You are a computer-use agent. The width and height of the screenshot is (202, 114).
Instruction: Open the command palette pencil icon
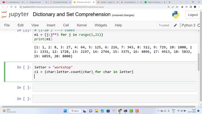pyautogui.click(x=175, y=25)
